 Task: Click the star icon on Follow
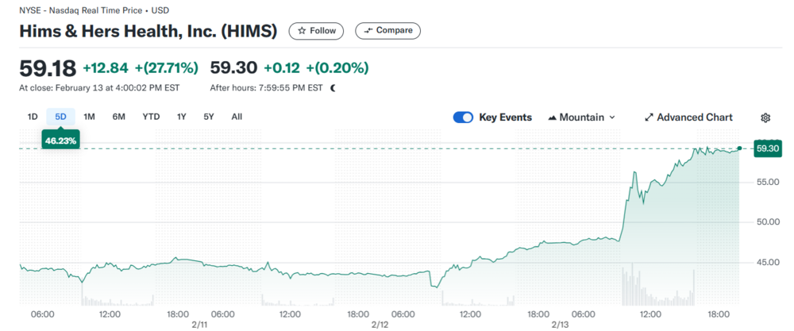[x=302, y=31]
